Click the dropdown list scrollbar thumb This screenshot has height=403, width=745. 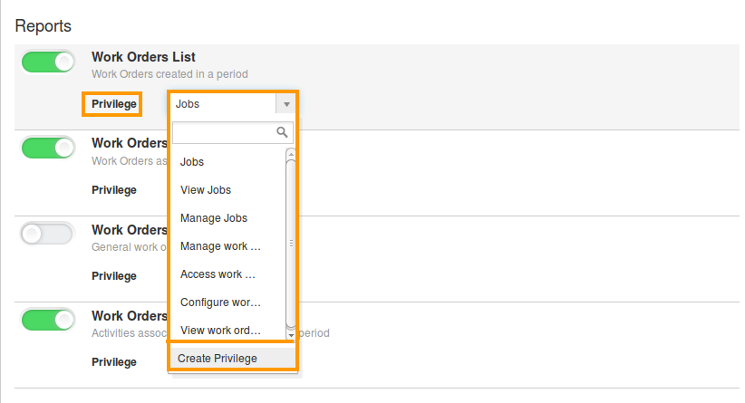[x=291, y=244]
